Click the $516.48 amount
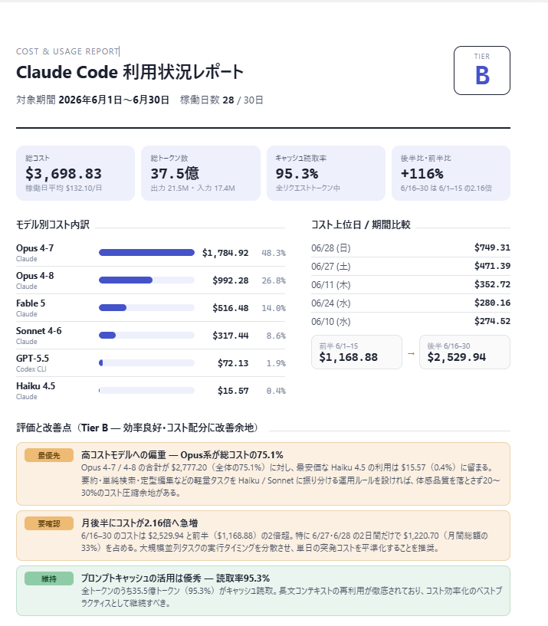Image resolution: width=548 pixels, height=626 pixels. (231, 308)
